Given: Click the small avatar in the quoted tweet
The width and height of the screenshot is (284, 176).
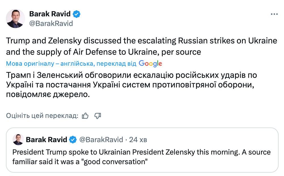Looking at the screenshot, I should (x=18, y=140).
